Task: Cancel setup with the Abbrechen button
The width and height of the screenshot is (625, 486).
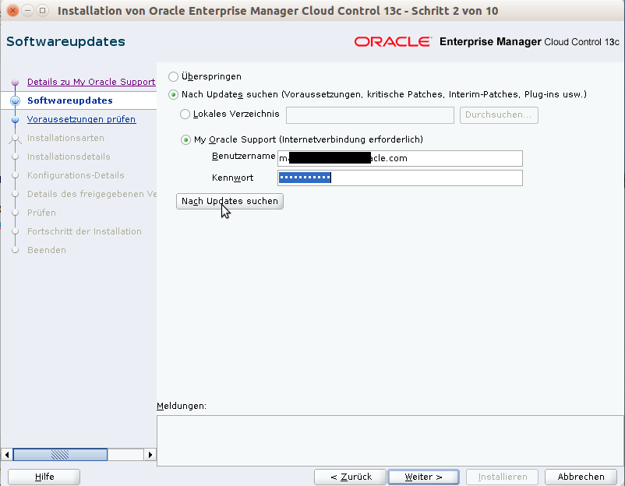Action: click(581, 477)
